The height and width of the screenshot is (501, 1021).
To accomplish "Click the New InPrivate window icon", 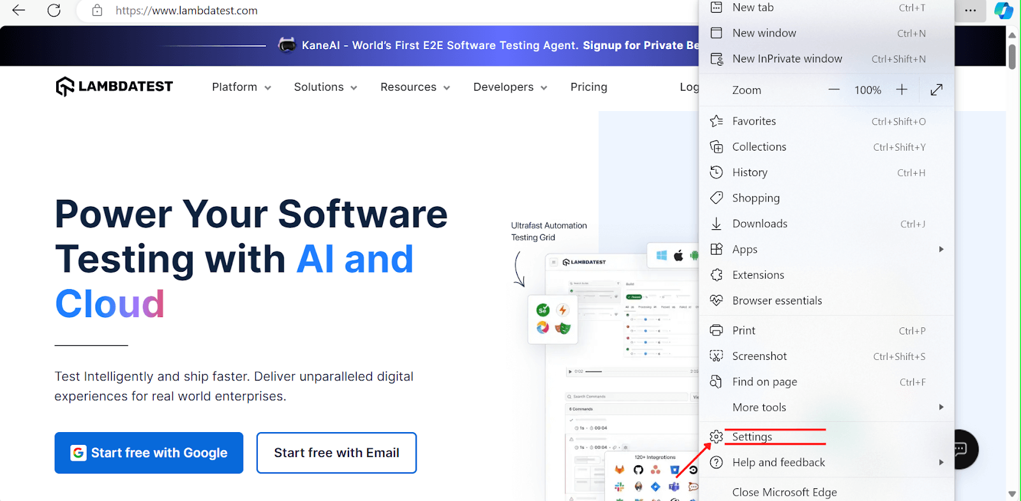I will click(x=717, y=59).
